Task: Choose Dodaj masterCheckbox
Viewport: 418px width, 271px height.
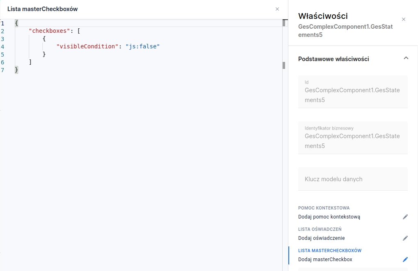Action: coord(325,260)
